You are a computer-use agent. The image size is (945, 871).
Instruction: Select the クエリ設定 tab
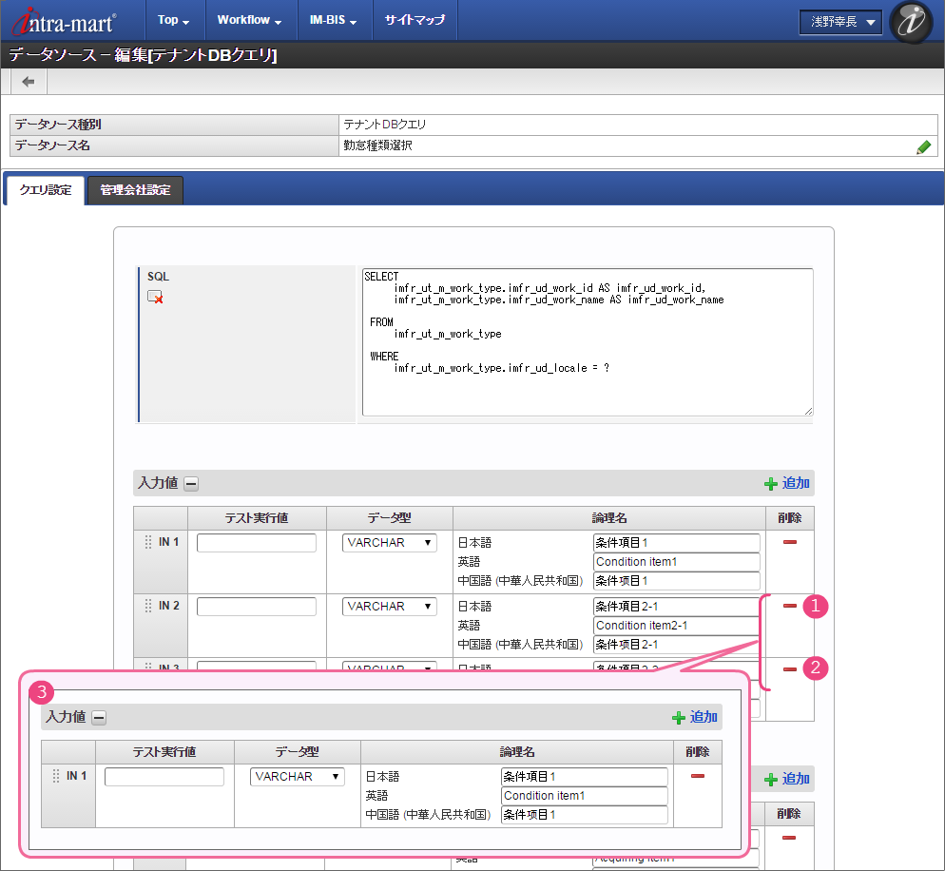coord(45,190)
